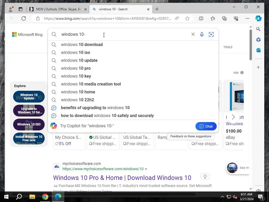Open a new tab with plus
The width and height of the screenshot is (269, 202).
(157, 9)
